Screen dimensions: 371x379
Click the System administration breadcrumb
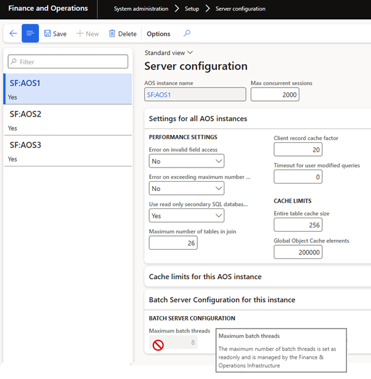141,9
